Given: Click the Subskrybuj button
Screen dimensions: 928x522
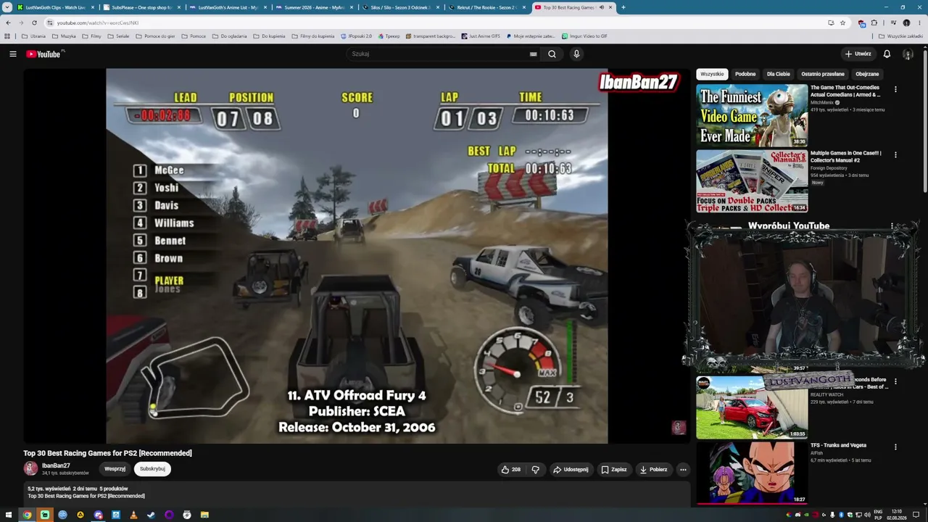Looking at the screenshot, I should (152, 469).
